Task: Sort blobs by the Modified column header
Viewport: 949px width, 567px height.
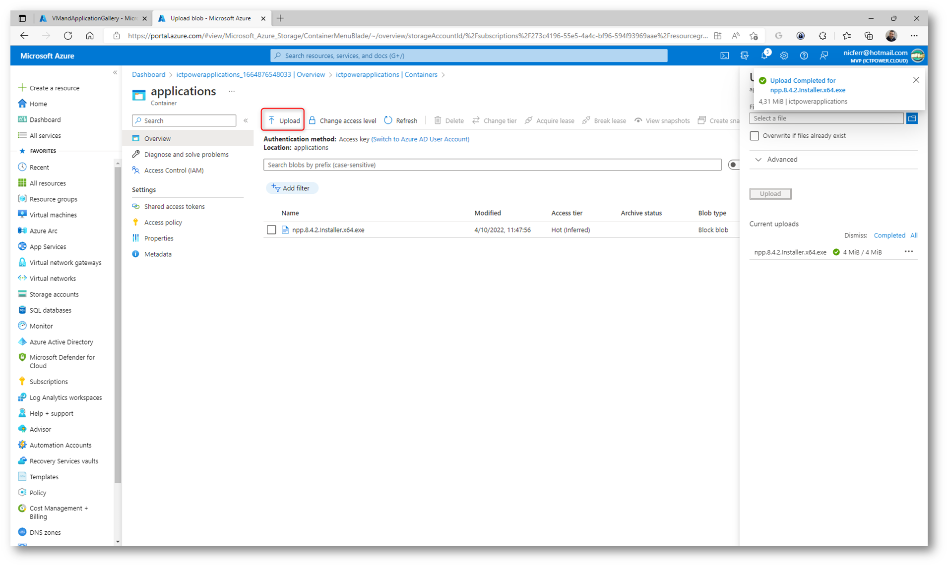Action: (487, 213)
